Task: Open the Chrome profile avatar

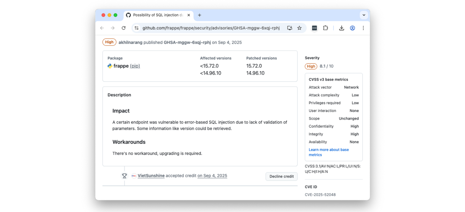Action: pyautogui.click(x=352, y=28)
